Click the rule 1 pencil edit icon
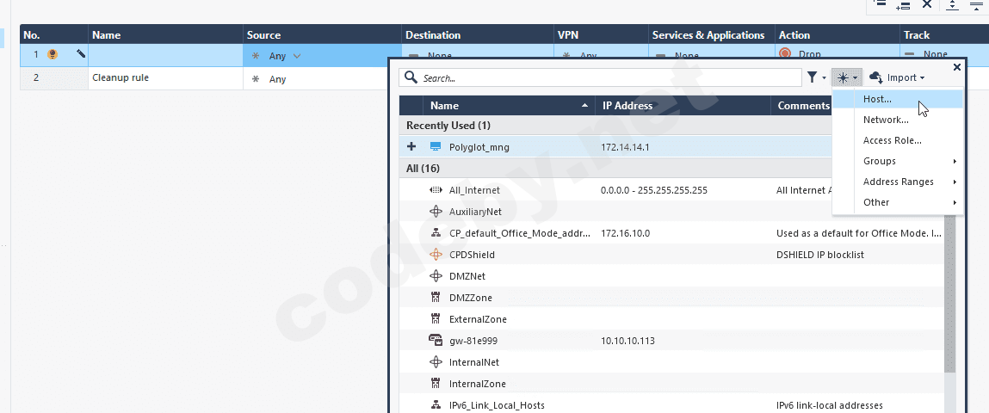The width and height of the screenshot is (989, 413). 81,54
